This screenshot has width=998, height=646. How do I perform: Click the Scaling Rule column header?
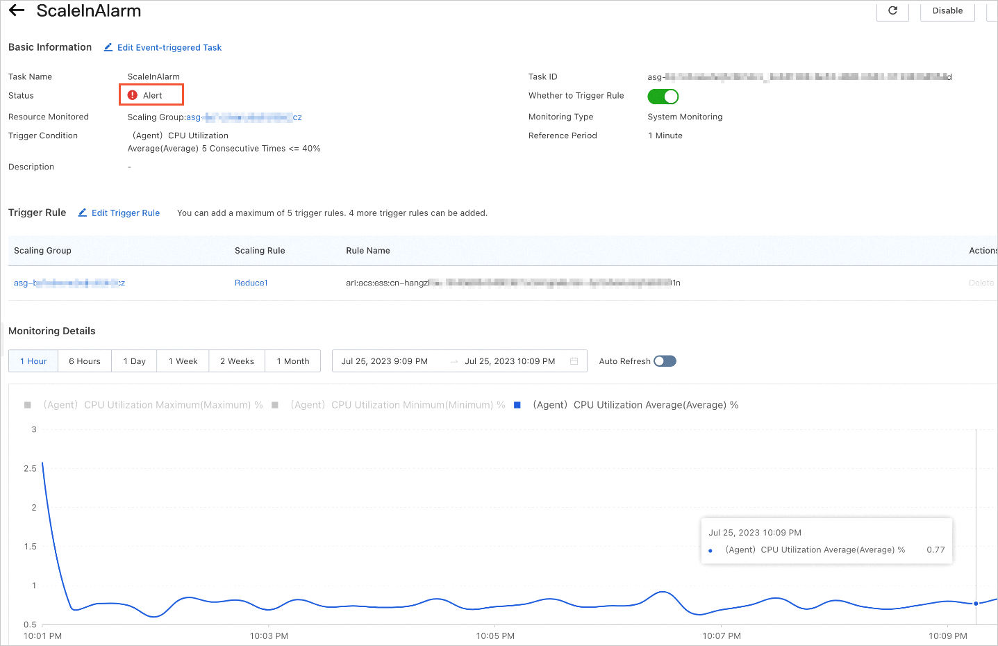point(260,251)
